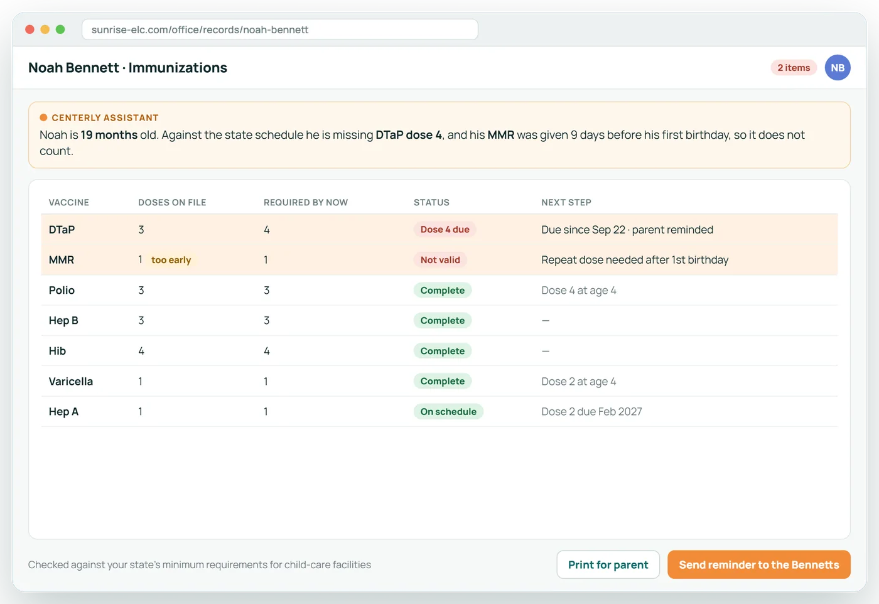The height and width of the screenshot is (604, 879).
Task: Click the browser address bar URL
Action: pos(280,30)
